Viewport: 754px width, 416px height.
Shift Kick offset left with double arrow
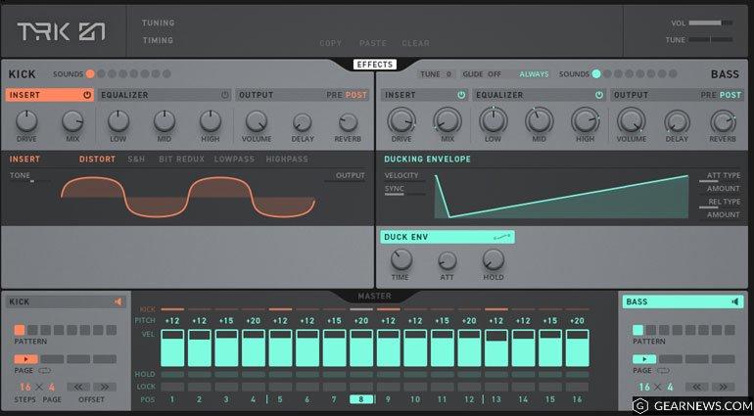(x=78, y=387)
